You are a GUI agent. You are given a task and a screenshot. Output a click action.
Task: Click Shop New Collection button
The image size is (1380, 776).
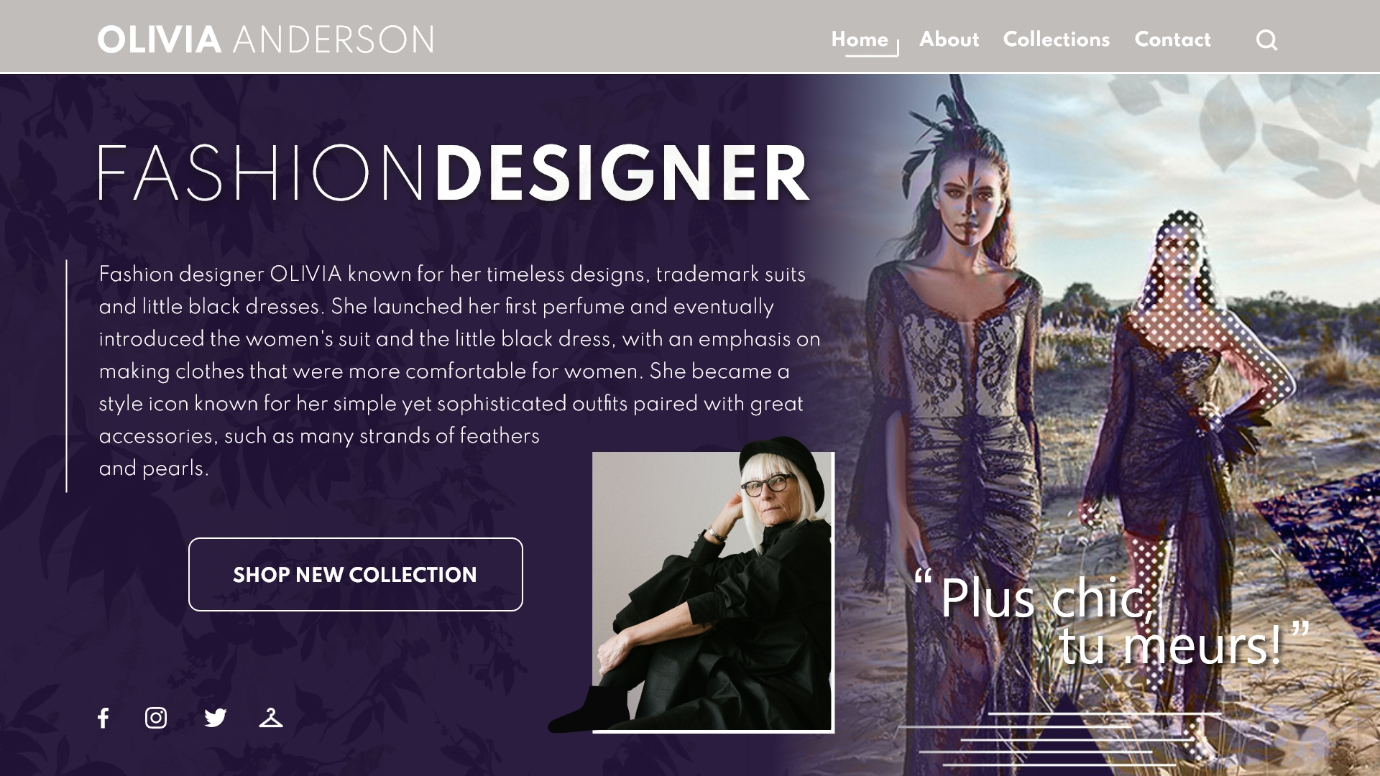[355, 574]
